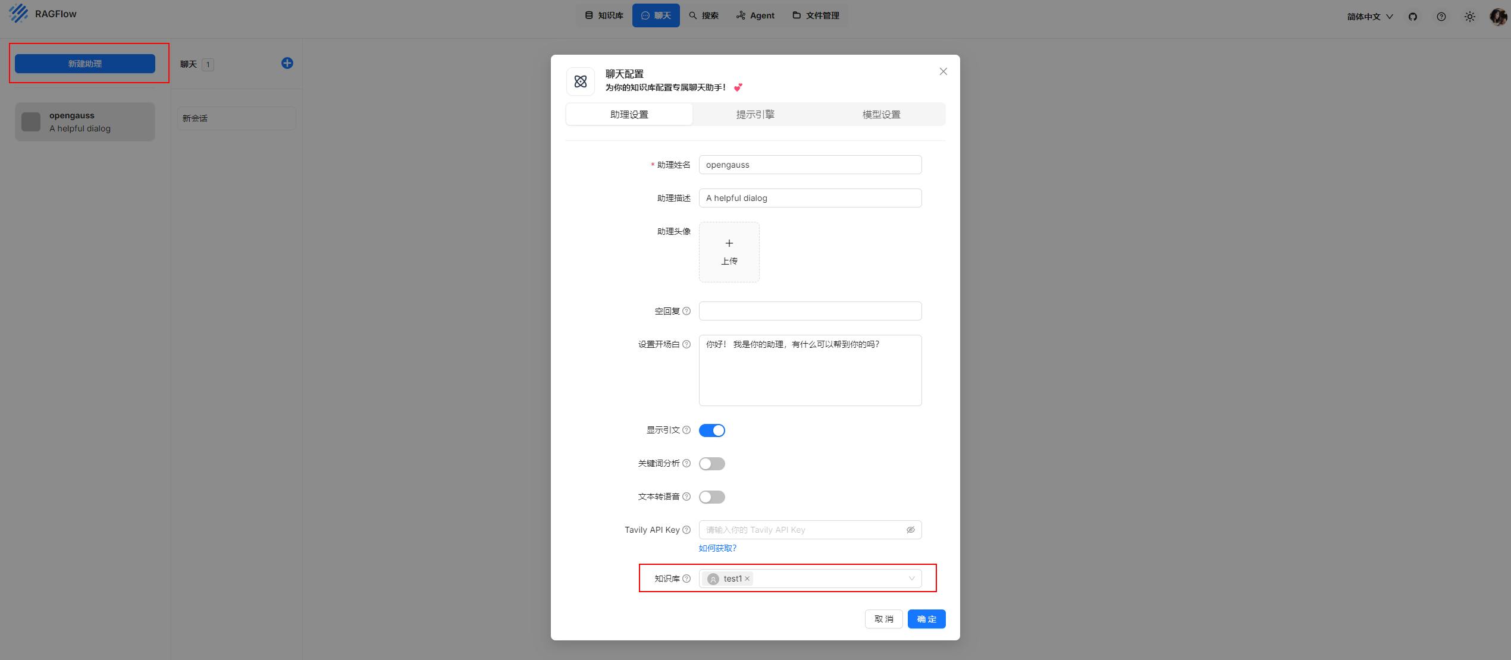
Task: Click into 空回复 input field
Action: pyautogui.click(x=810, y=311)
